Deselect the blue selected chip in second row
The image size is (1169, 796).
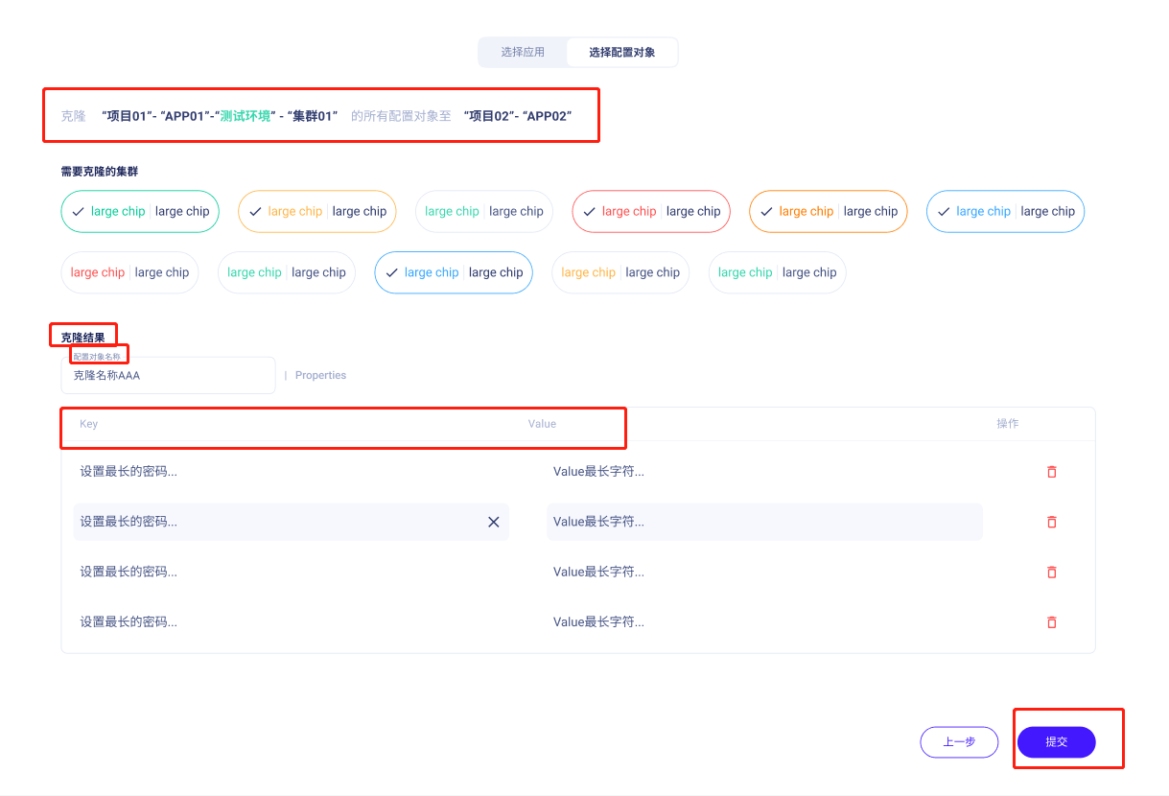coord(453,272)
